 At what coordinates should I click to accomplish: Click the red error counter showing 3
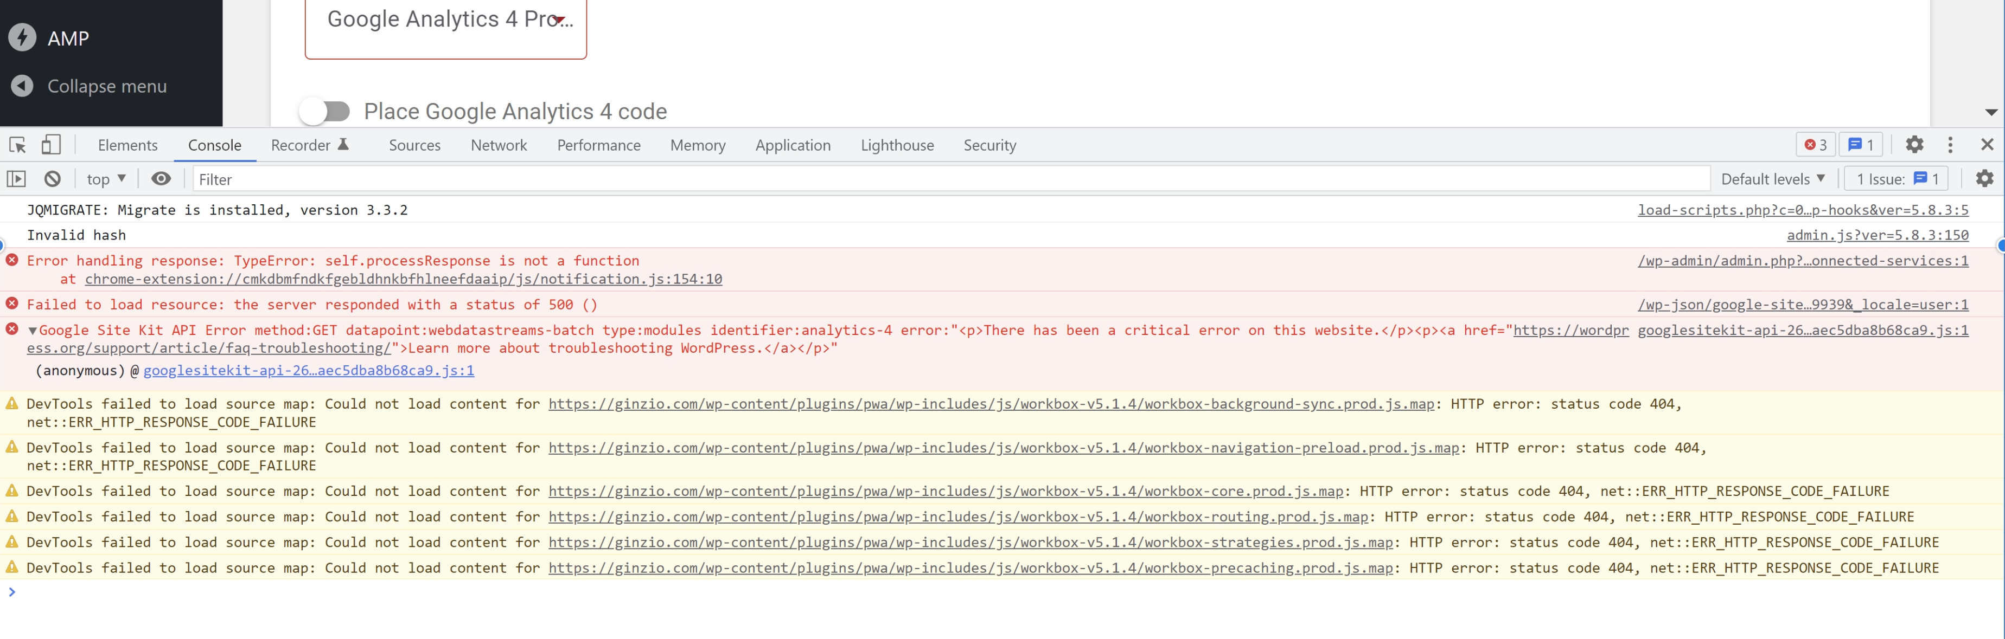(1815, 145)
